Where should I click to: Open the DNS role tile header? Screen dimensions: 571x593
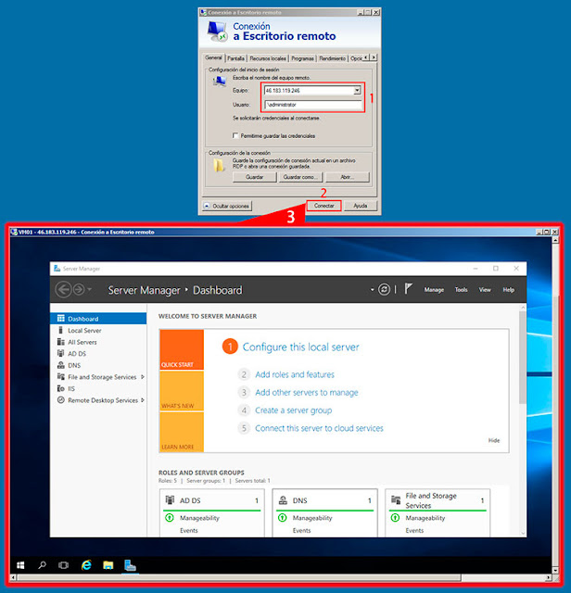click(x=324, y=500)
